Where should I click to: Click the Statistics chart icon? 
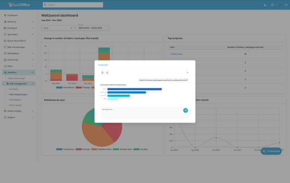[x=5, y=72]
